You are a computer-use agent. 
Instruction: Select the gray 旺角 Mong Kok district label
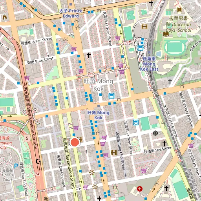99,85
